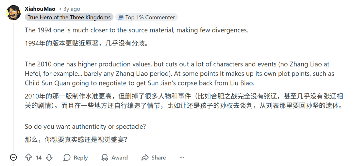Downvote XiahouMao's comment

pyautogui.click(x=49, y=157)
